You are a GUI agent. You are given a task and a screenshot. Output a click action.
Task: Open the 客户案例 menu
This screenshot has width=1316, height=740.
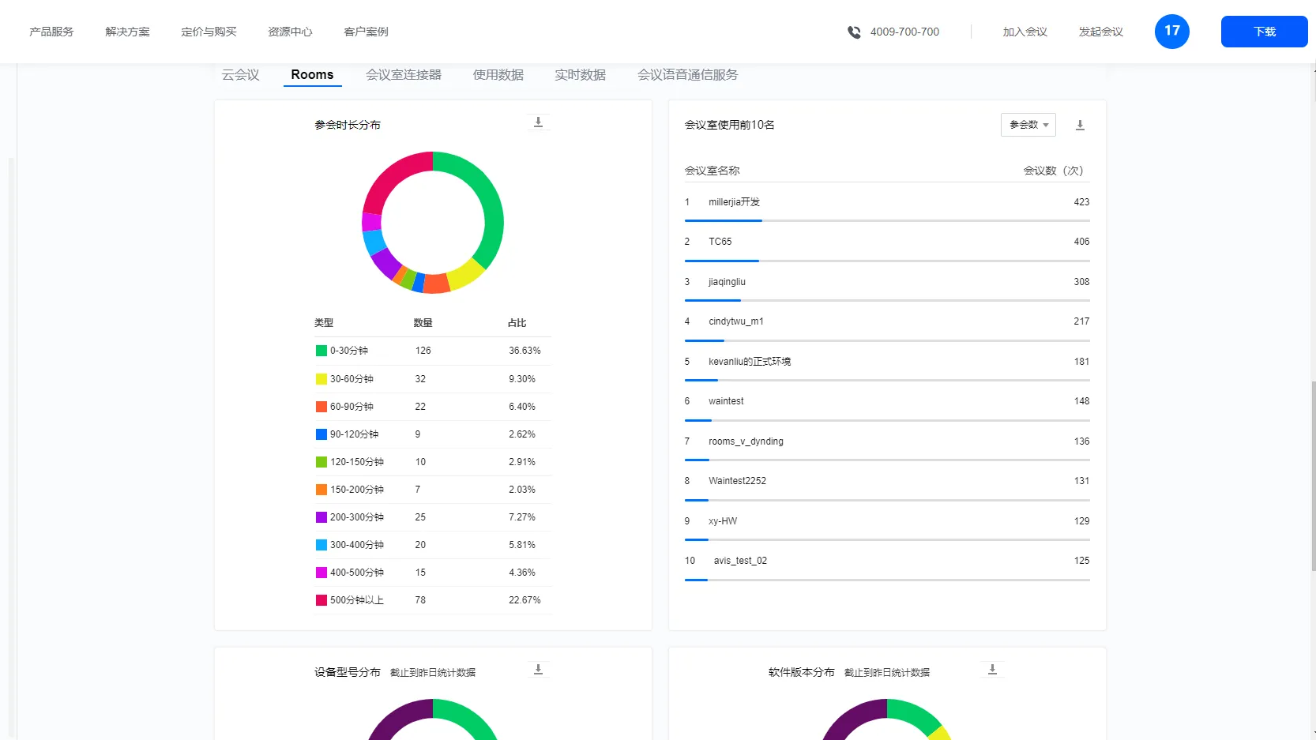click(366, 32)
